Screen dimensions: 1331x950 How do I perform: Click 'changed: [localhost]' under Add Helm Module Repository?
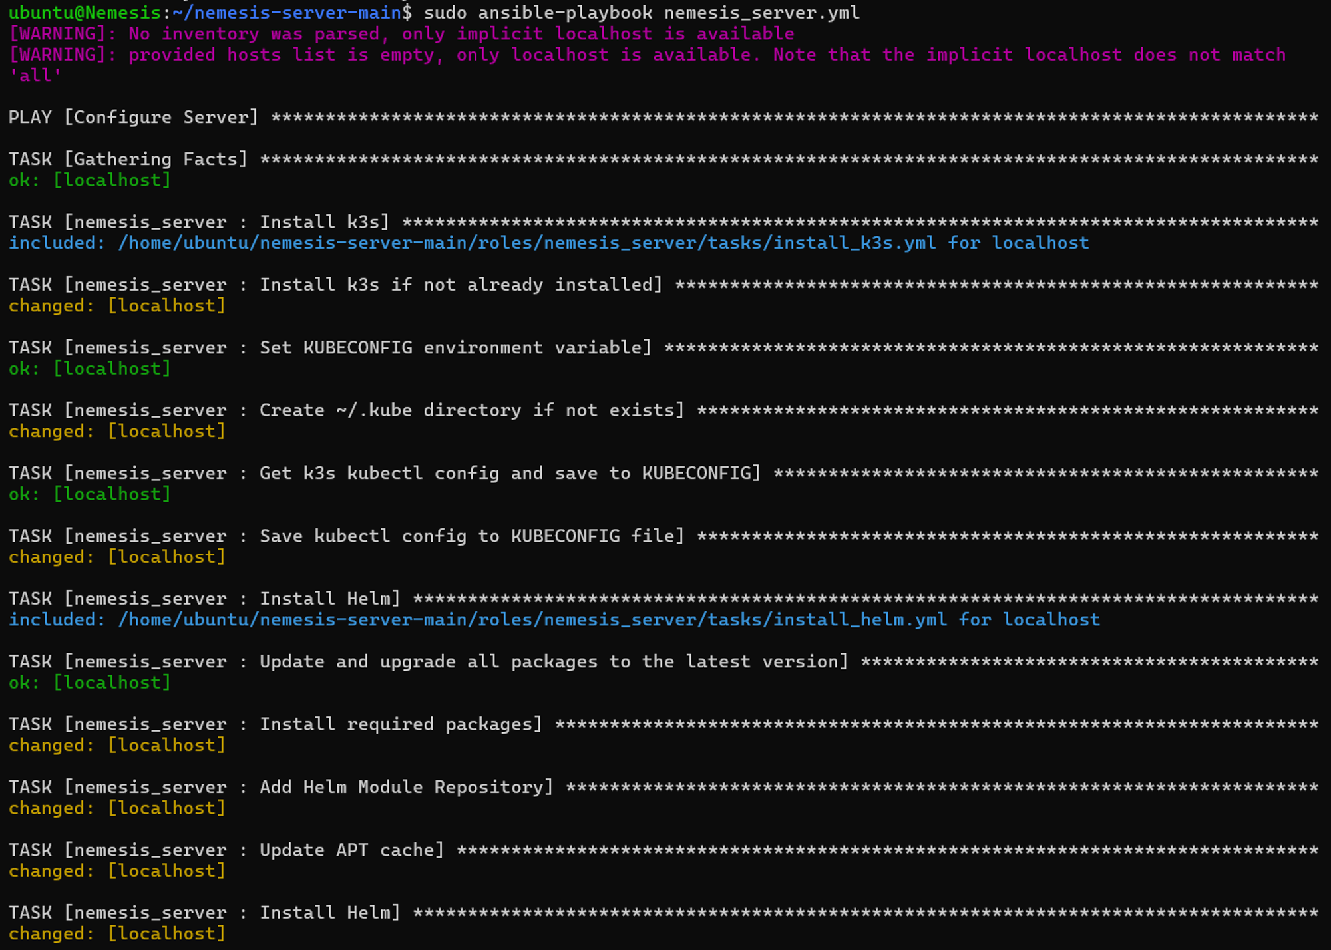click(117, 808)
